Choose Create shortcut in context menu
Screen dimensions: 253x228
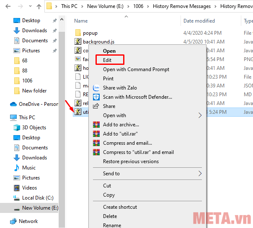pos(120,207)
